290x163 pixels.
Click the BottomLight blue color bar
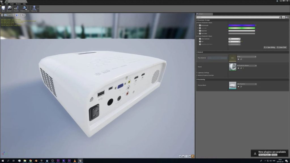pyautogui.click(x=242, y=25)
